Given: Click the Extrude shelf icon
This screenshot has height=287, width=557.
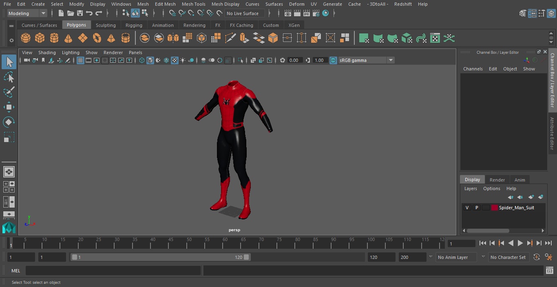Looking at the screenshot, I should [x=244, y=38].
